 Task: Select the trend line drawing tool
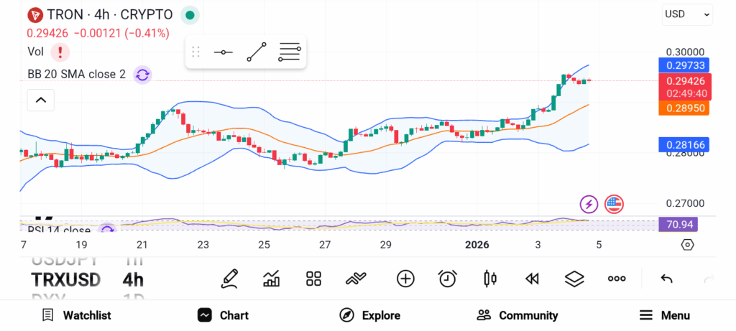[257, 52]
